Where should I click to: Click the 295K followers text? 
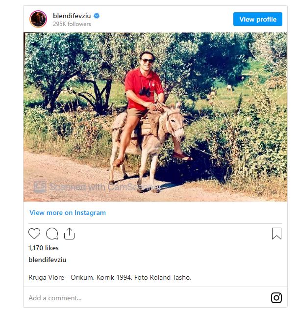pos(72,24)
